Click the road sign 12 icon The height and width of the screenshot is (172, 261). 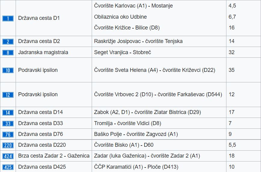(x=8, y=95)
